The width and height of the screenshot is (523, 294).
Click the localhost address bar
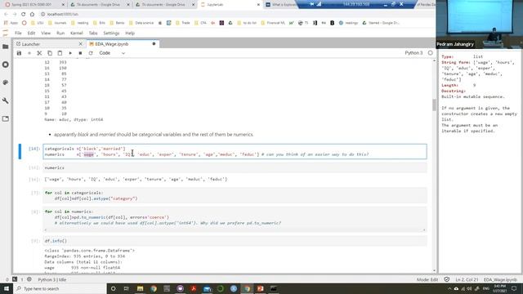pyautogui.click(x=63, y=15)
